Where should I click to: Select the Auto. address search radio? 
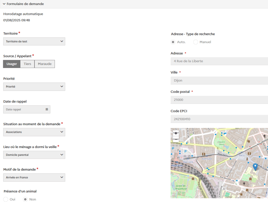click(x=173, y=42)
